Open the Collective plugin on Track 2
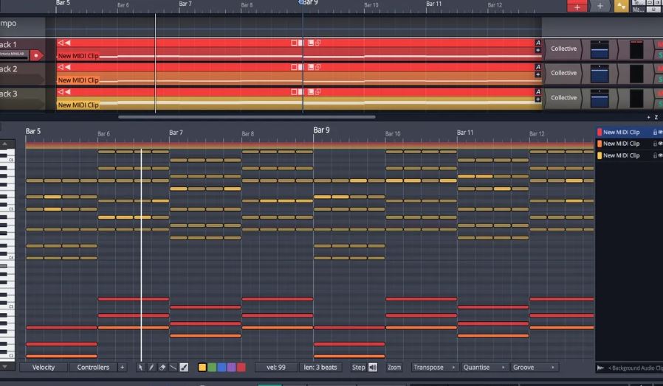 click(563, 73)
